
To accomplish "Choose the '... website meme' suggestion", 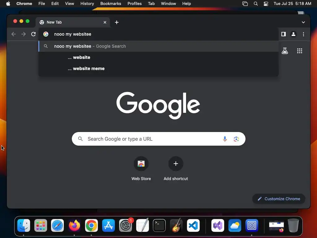I will 158,68.
